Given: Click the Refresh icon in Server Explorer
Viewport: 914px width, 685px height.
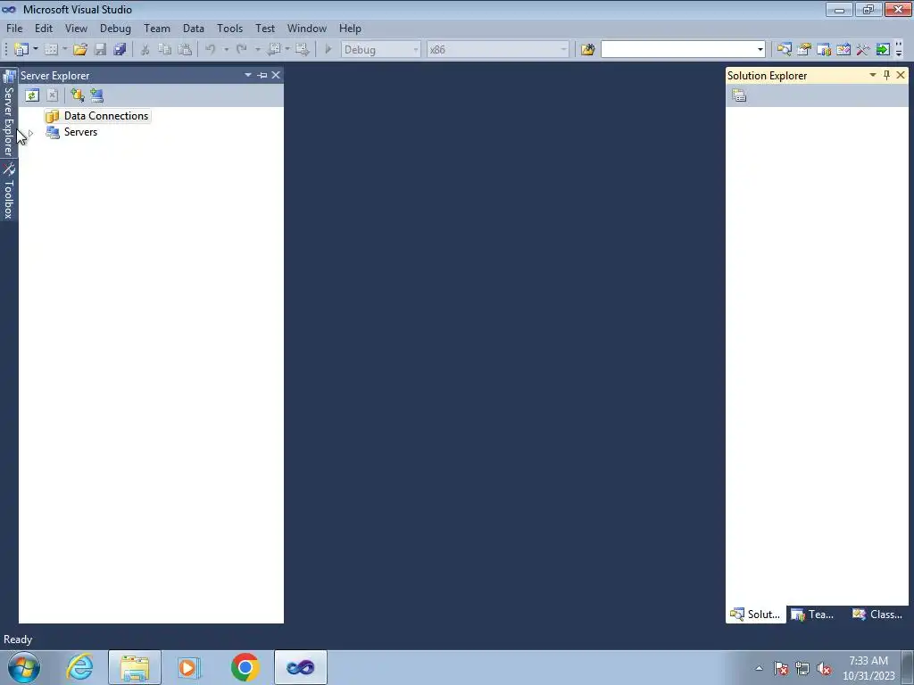Looking at the screenshot, I should (x=32, y=95).
